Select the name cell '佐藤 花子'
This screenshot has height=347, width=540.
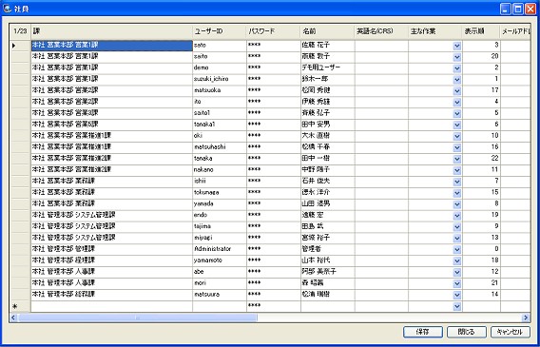[x=327, y=46]
